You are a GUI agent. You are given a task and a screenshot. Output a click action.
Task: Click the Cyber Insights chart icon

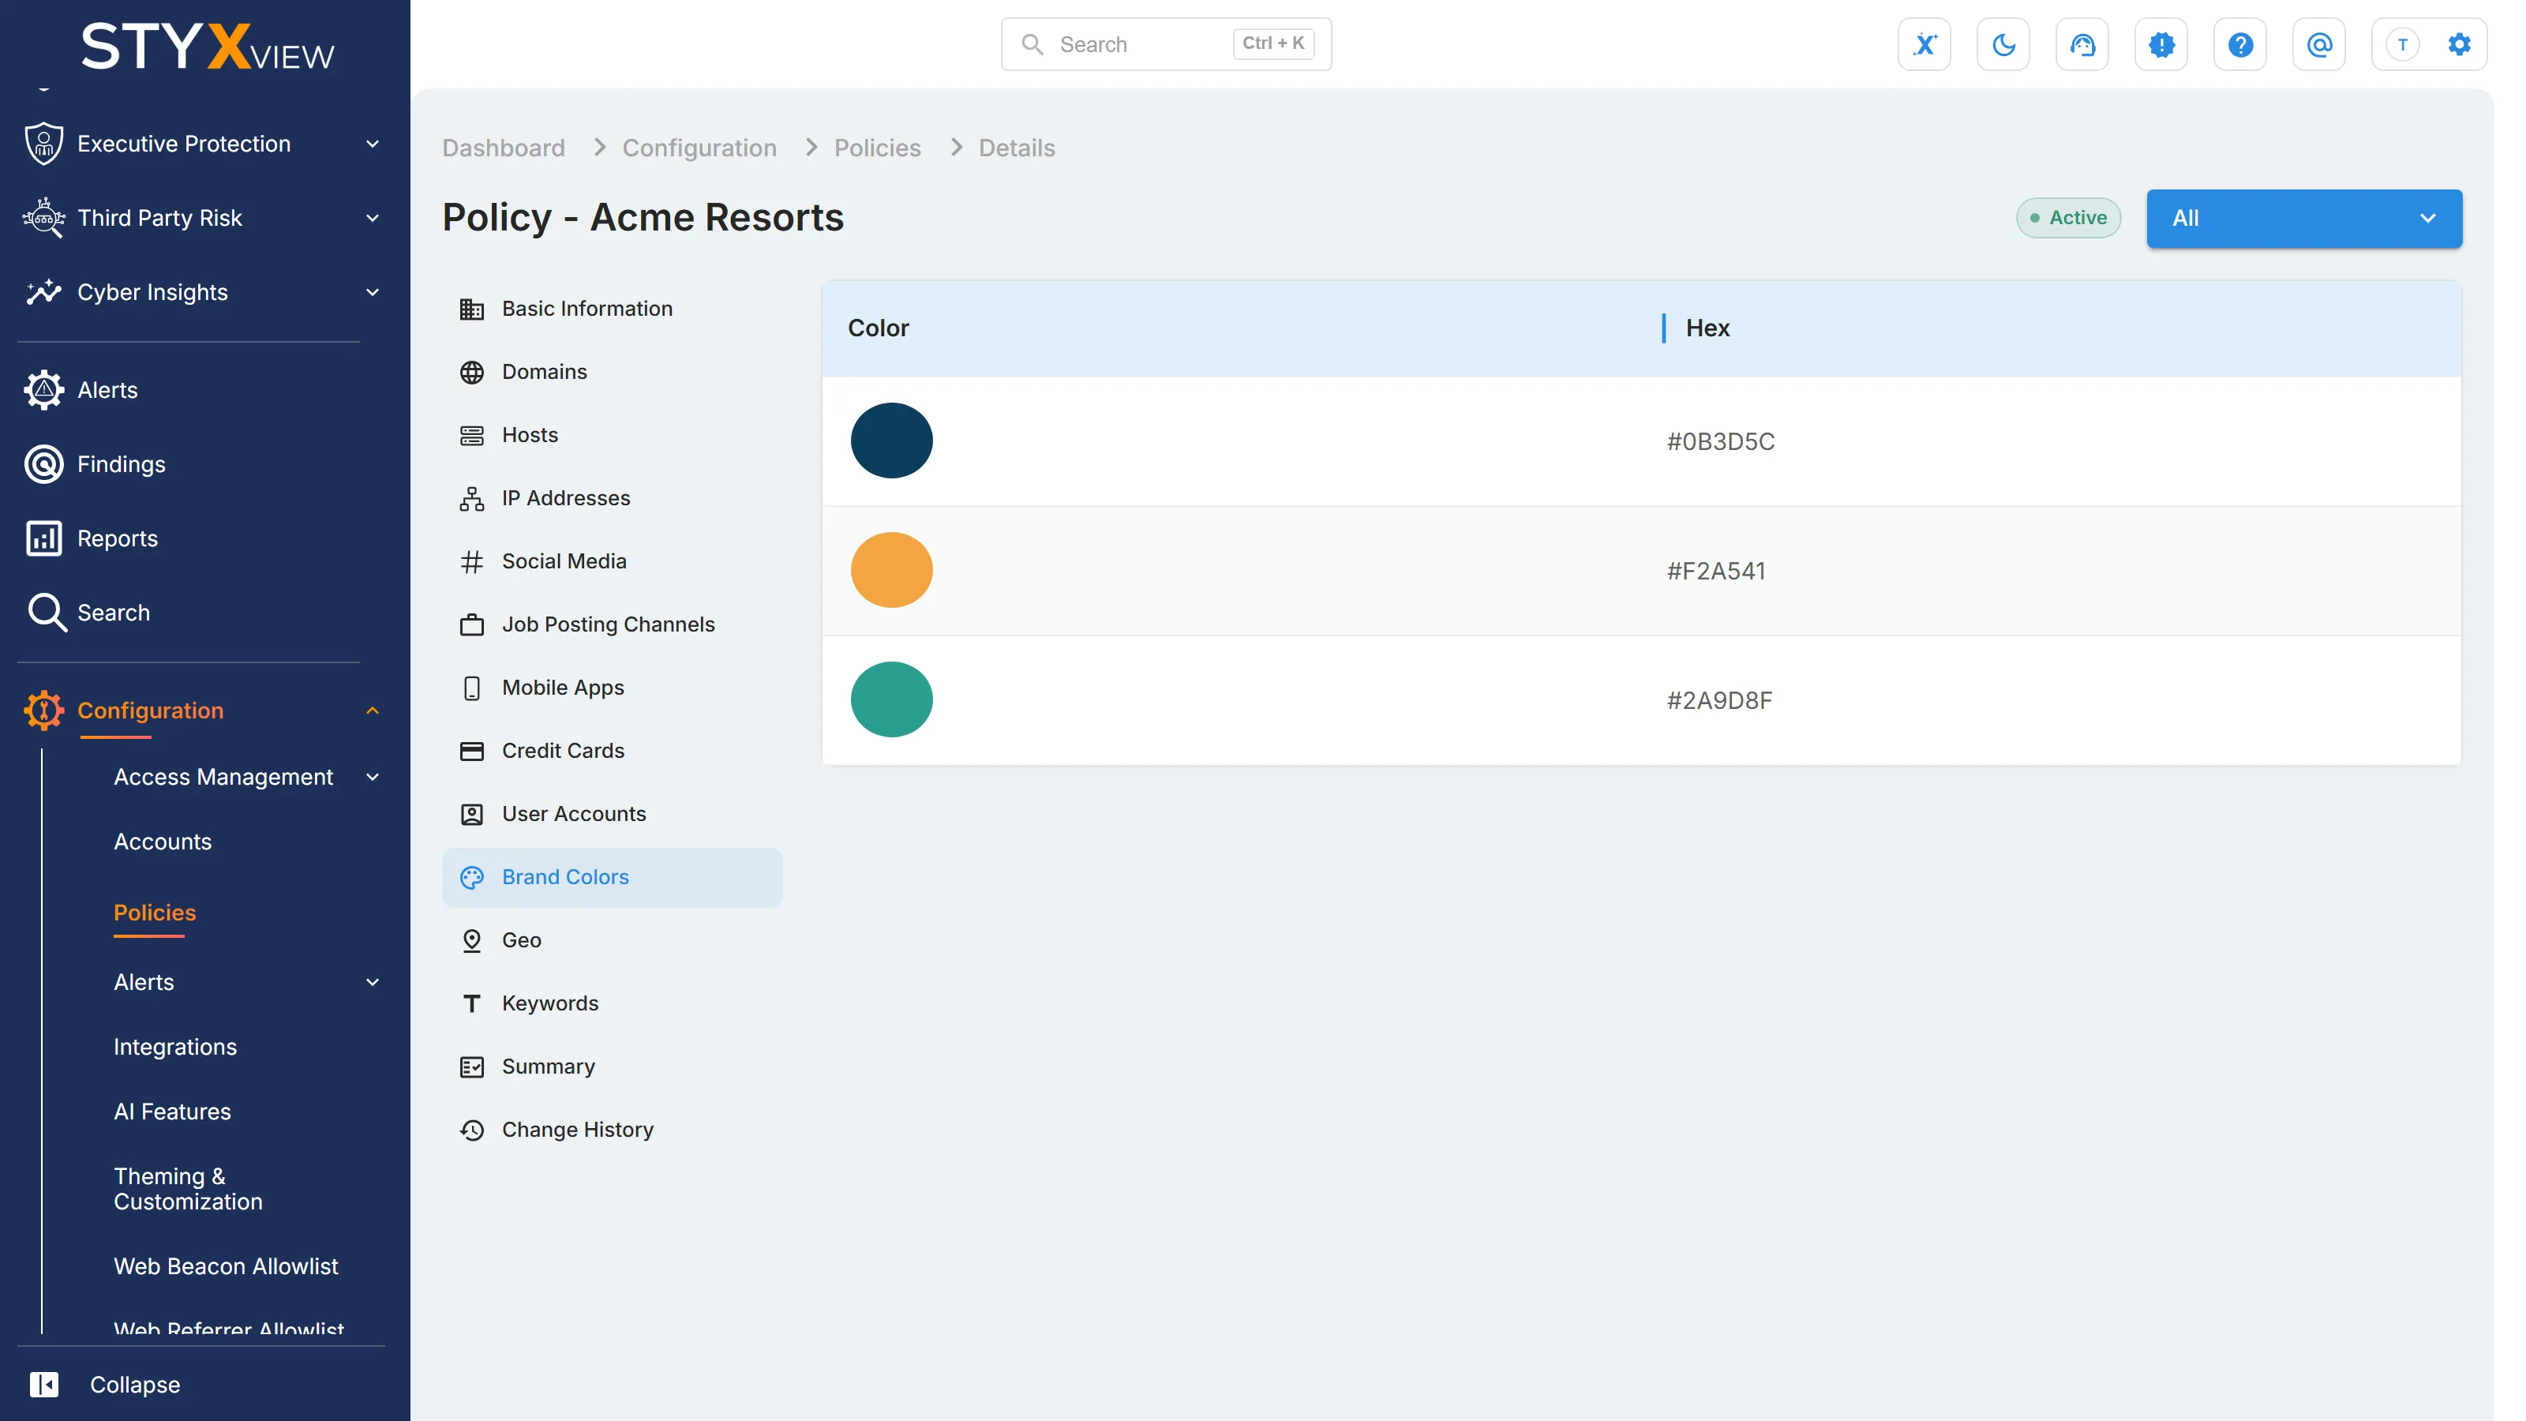44,292
